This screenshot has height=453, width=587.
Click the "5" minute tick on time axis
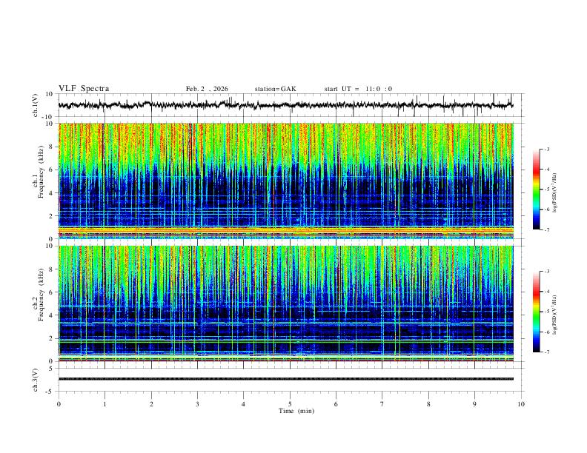tap(290, 404)
